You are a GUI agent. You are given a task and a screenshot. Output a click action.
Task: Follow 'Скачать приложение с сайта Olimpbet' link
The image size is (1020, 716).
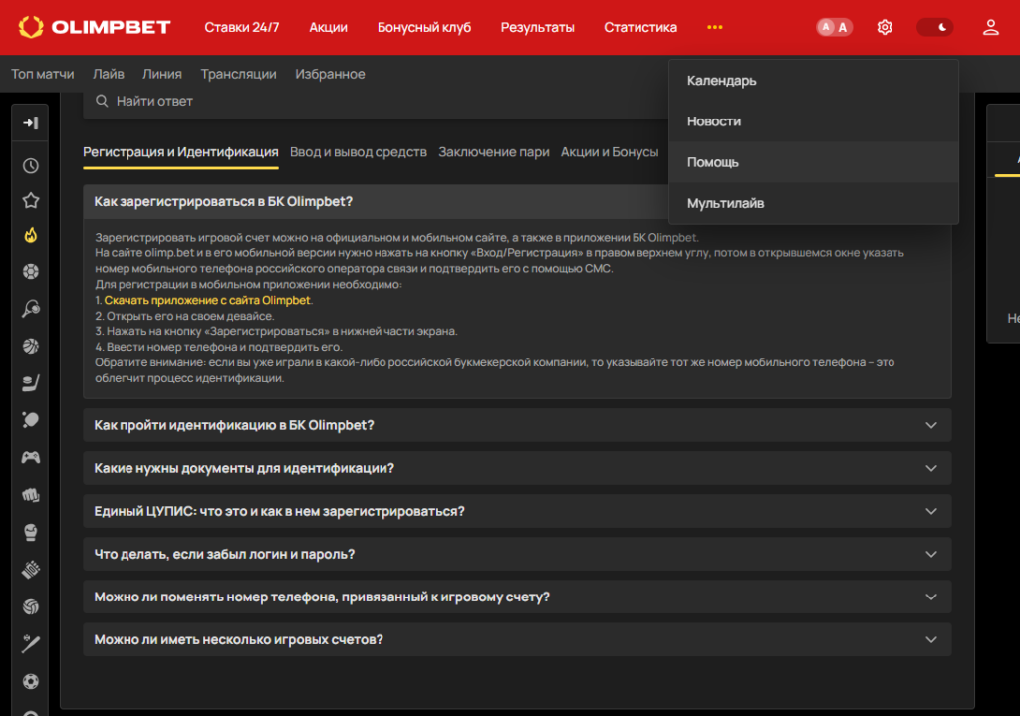[x=207, y=300]
